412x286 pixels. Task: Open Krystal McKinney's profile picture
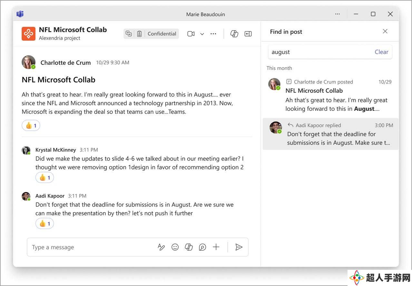(x=26, y=150)
